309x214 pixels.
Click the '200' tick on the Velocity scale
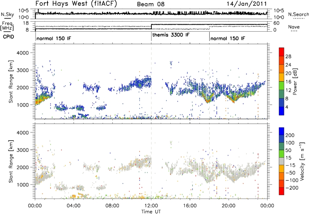pos(290,135)
